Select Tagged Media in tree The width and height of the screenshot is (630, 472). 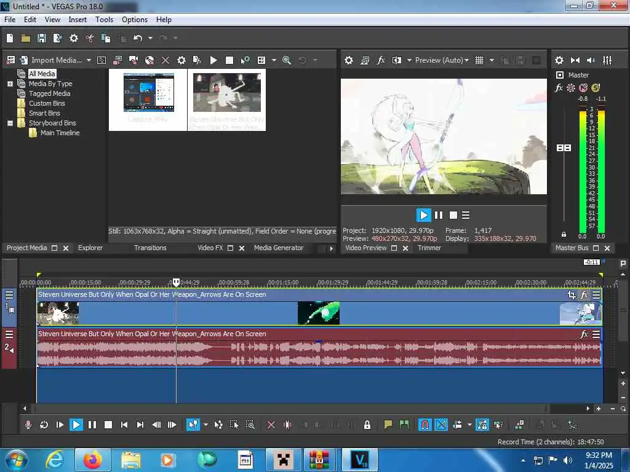(49, 93)
